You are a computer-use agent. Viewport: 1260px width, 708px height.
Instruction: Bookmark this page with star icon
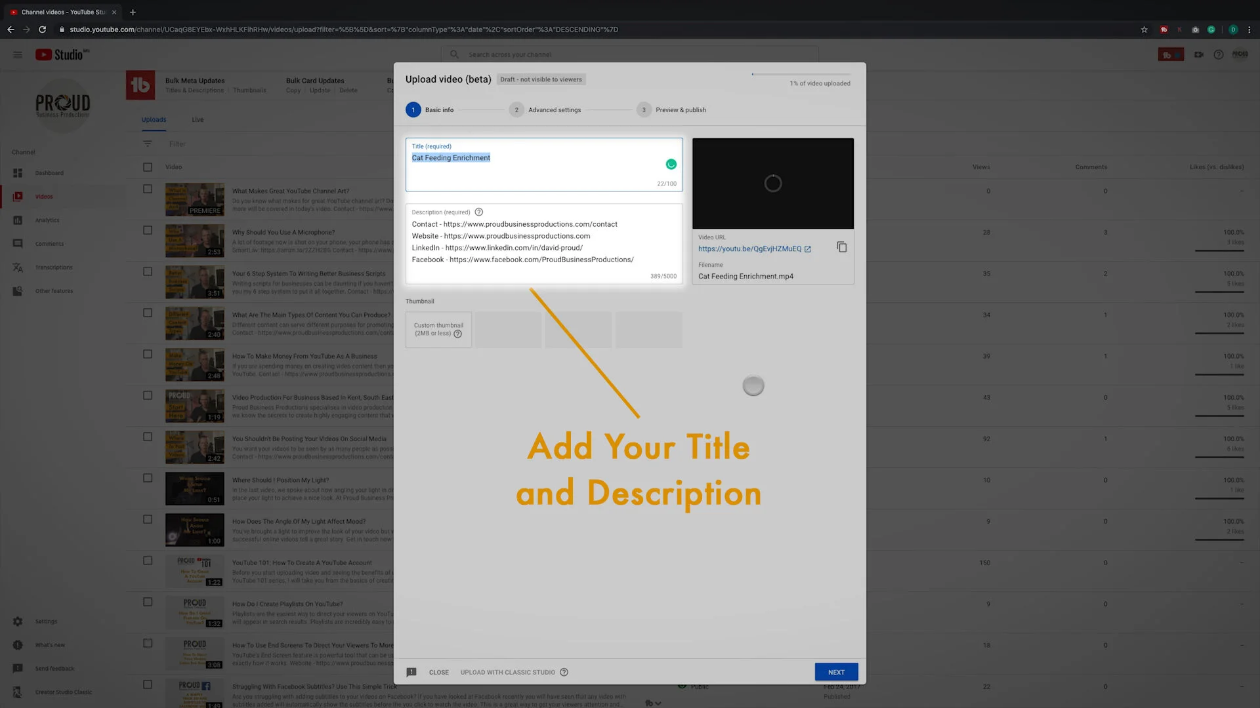click(x=1144, y=29)
